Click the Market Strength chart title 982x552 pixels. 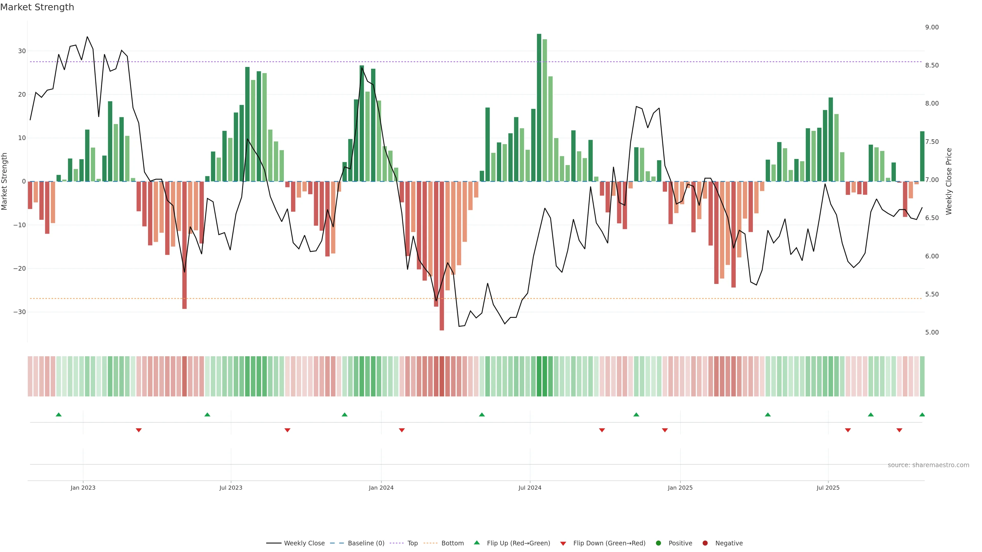37,7
